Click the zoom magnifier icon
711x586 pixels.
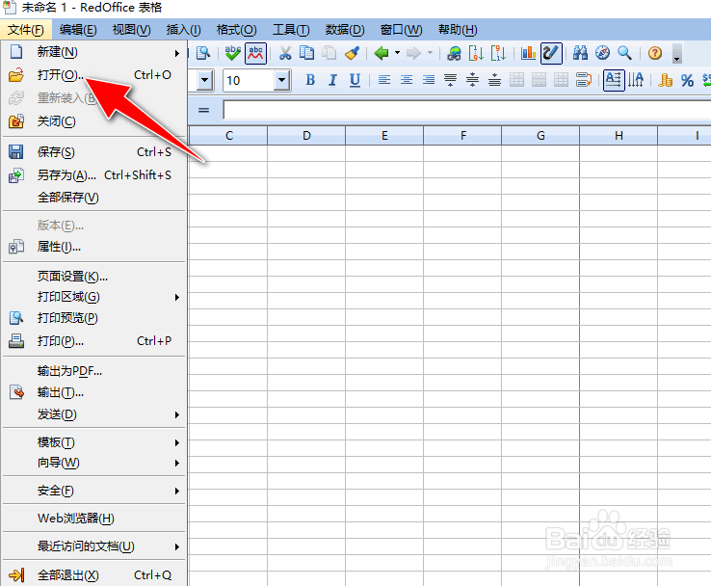[625, 54]
